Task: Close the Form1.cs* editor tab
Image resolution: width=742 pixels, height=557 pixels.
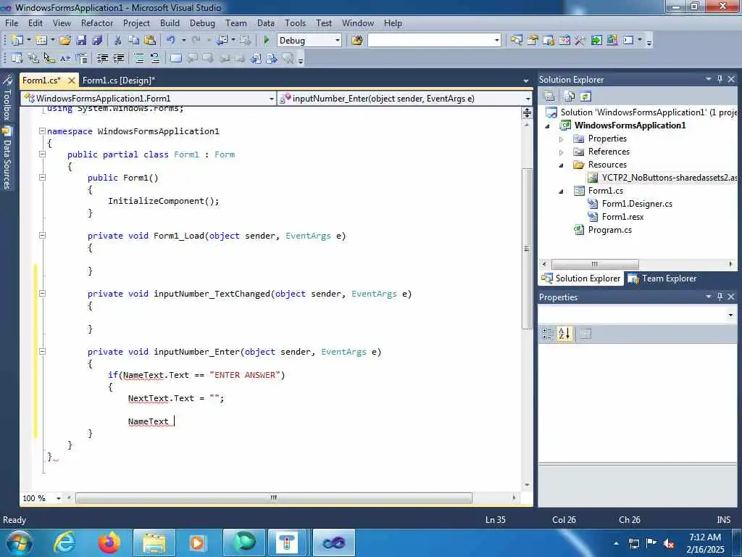Action: [x=72, y=81]
